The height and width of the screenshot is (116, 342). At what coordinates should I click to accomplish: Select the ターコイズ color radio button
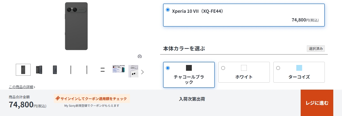[x=278, y=68]
